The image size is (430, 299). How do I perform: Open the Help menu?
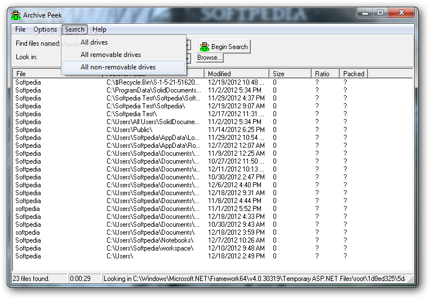pyautogui.click(x=99, y=29)
